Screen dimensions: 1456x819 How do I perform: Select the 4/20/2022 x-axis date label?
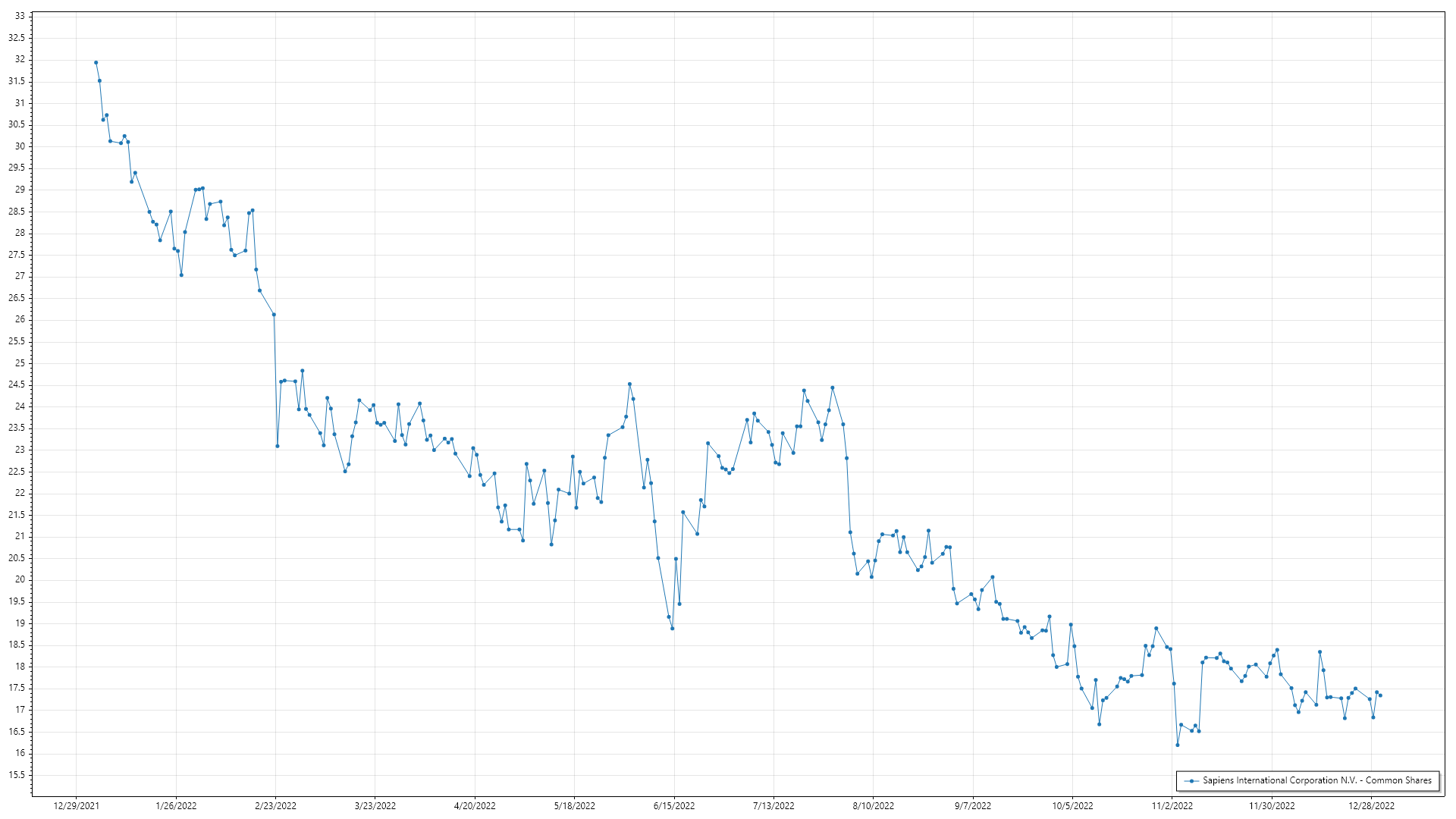tap(475, 805)
